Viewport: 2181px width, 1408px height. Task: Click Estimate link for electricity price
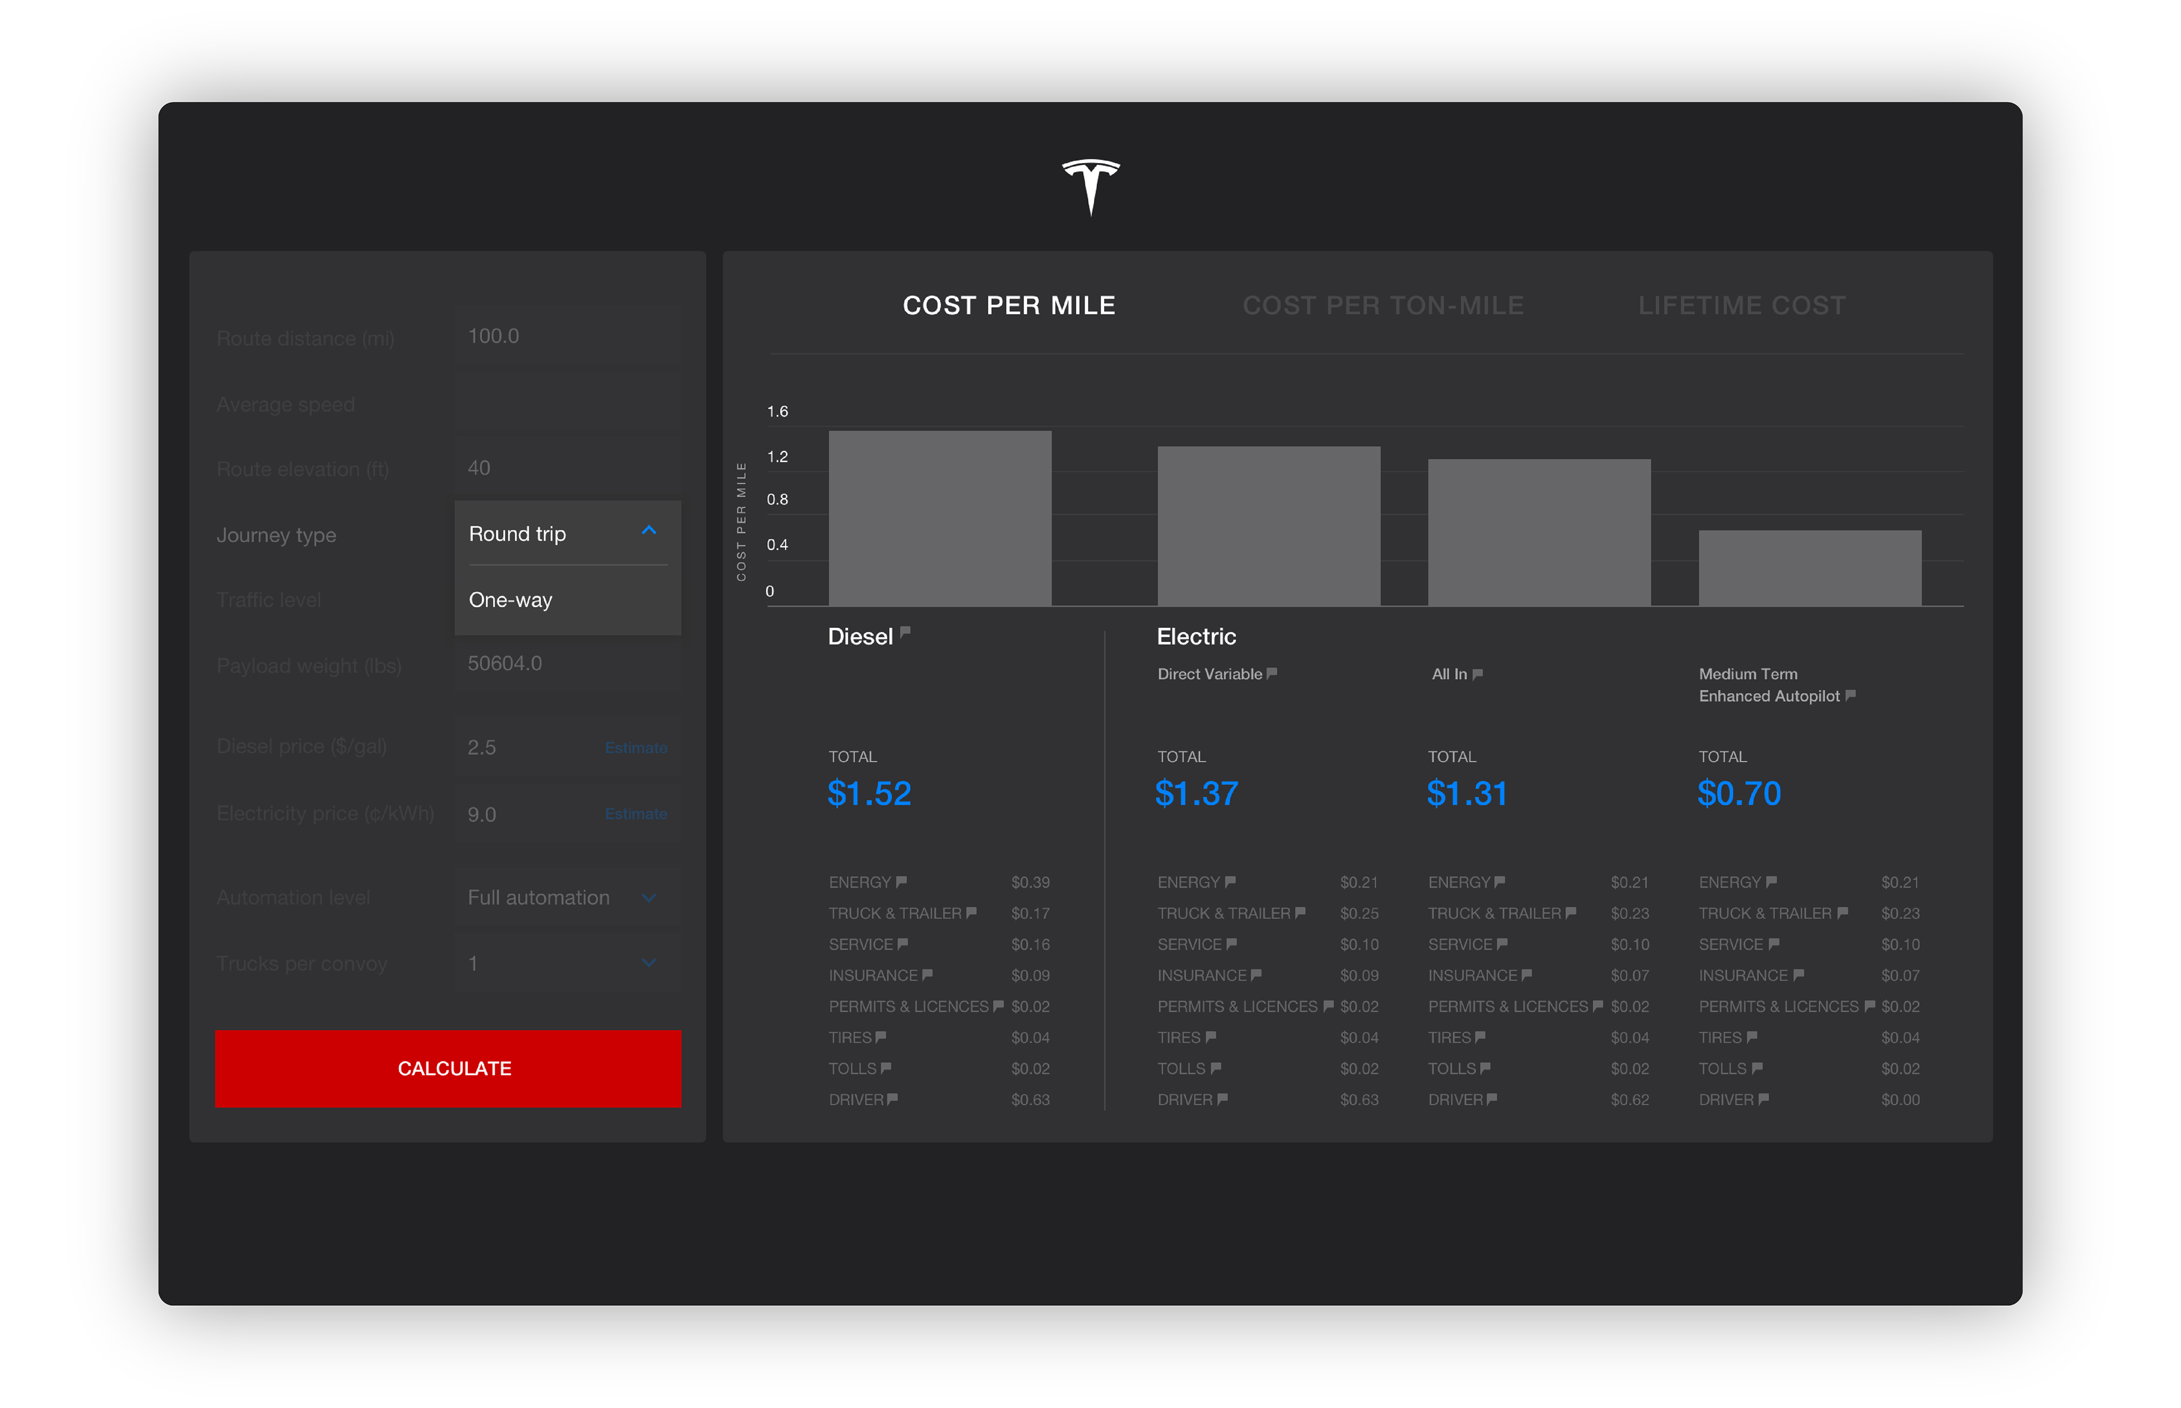(636, 814)
